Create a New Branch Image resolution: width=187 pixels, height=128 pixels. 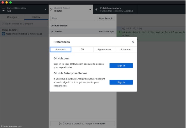pos(106,18)
